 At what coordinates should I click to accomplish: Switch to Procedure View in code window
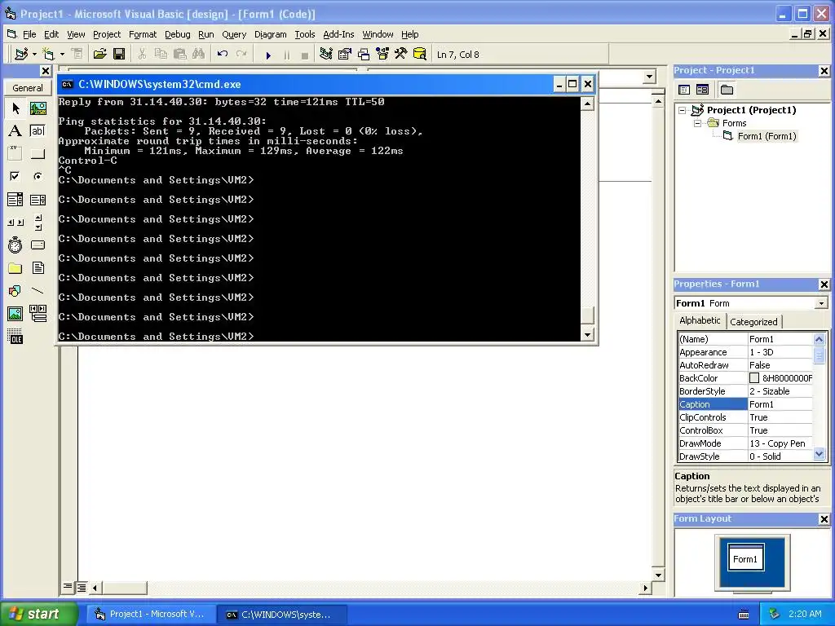[x=68, y=587]
